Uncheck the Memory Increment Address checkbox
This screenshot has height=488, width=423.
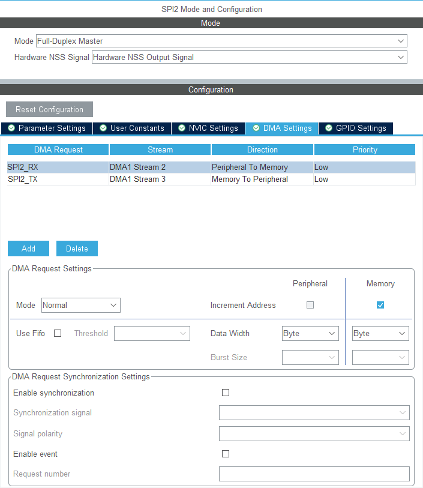(x=380, y=305)
